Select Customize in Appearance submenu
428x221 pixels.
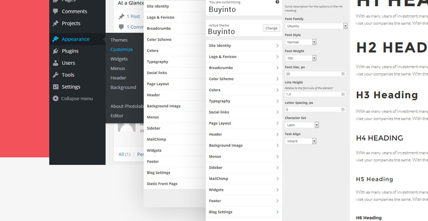click(x=122, y=50)
